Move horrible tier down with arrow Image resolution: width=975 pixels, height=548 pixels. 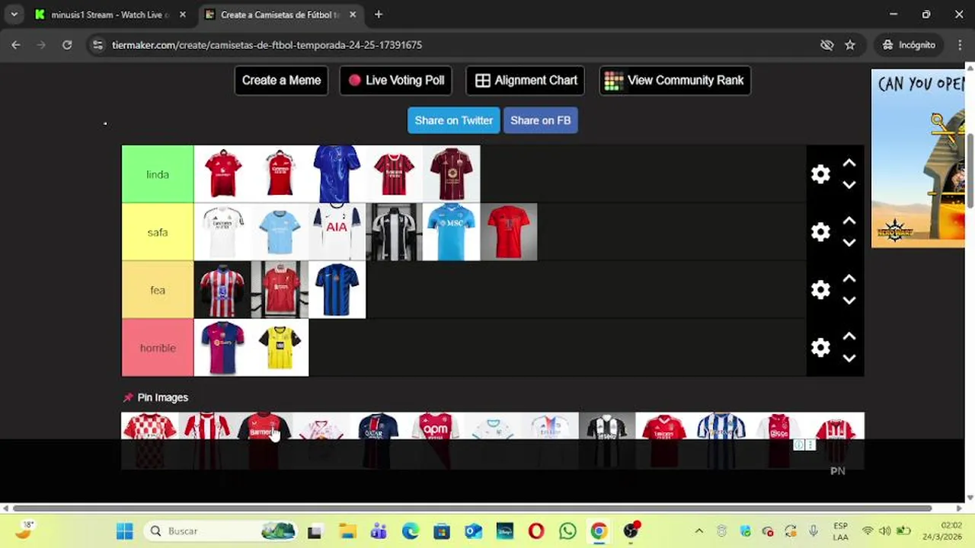pyautogui.click(x=849, y=358)
